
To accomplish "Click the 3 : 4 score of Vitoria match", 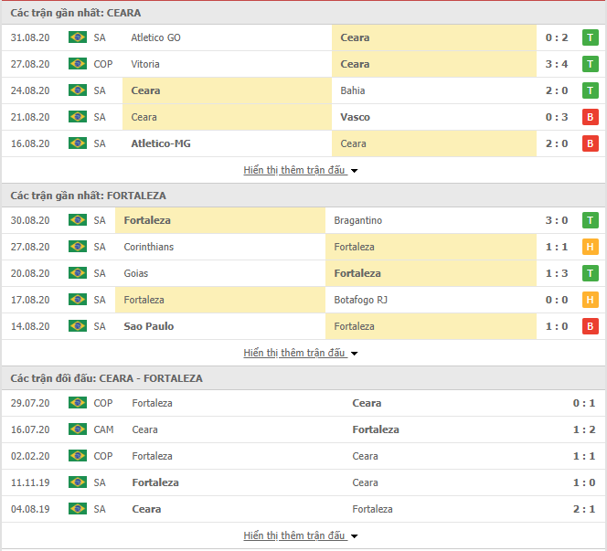I will pyautogui.click(x=557, y=64).
